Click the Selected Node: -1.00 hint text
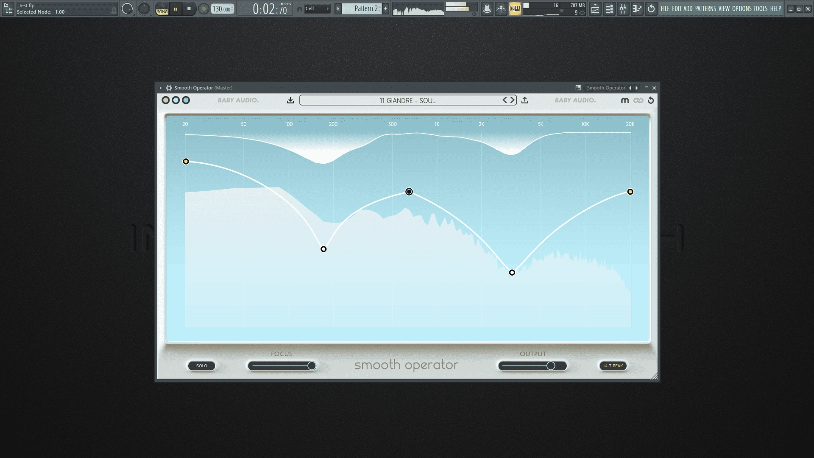This screenshot has height=458, width=814. [41, 12]
